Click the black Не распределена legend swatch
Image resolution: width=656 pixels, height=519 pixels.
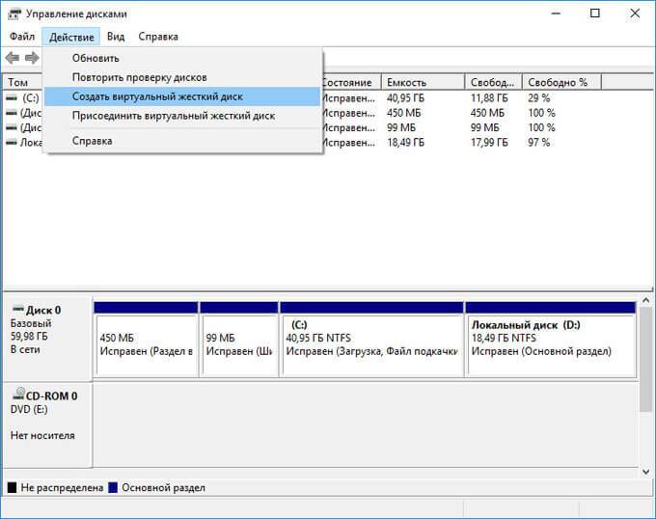12,488
